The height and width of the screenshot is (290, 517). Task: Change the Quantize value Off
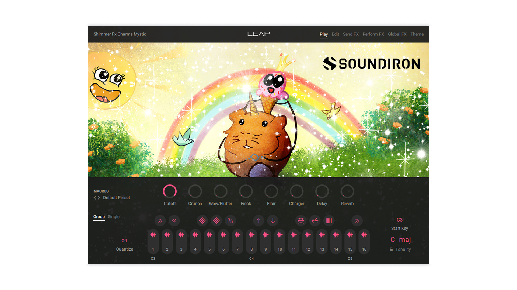pyautogui.click(x=124, y=241)
